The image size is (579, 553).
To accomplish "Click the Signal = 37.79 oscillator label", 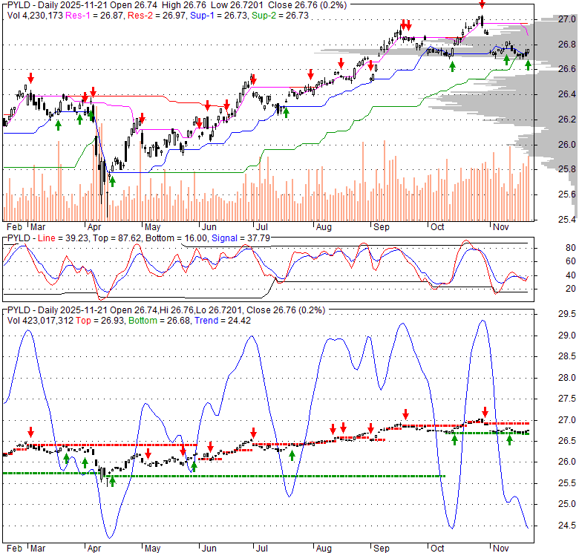I will click(241, 238).
